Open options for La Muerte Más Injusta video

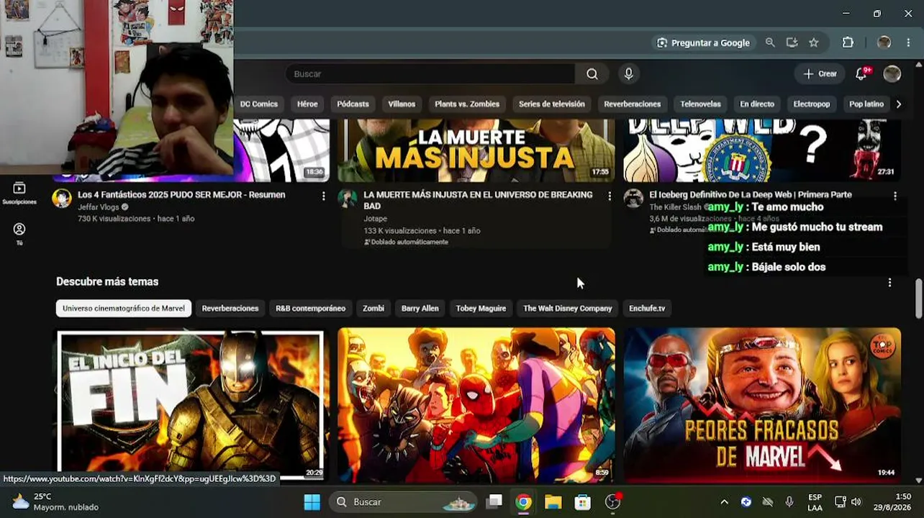[x=610, y=196]
